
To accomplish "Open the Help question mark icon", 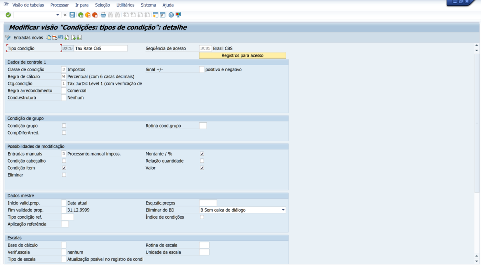I will 171,15.
